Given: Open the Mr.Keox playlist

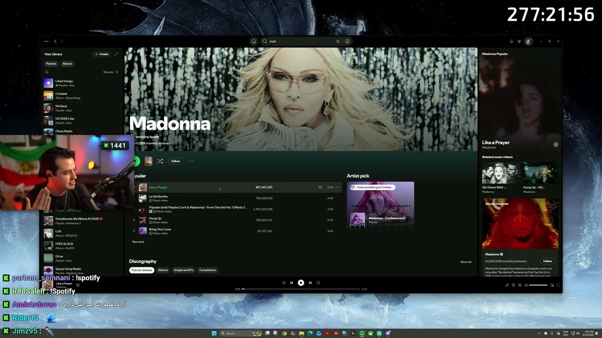Looking at the screenshot, I should (82, 108).
